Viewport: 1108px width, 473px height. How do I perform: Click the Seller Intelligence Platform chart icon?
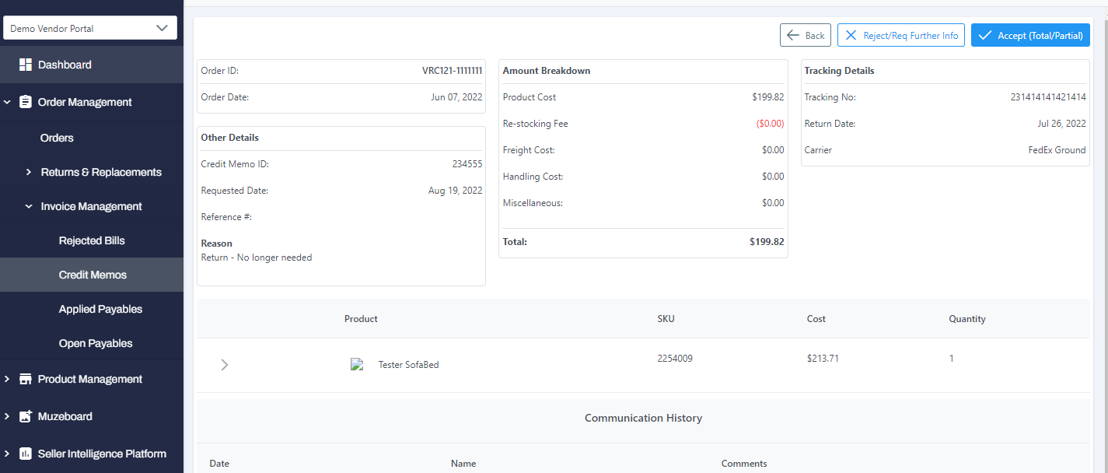click(26, 454)
